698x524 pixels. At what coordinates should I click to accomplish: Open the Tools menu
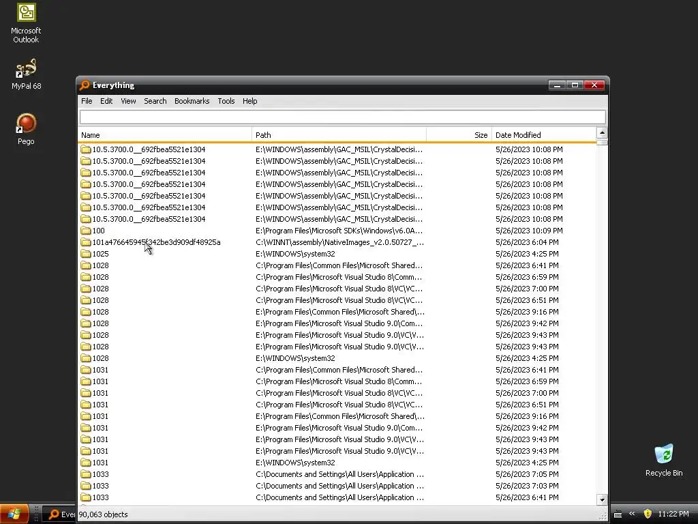pyautogui.click(x=226, y=101)
